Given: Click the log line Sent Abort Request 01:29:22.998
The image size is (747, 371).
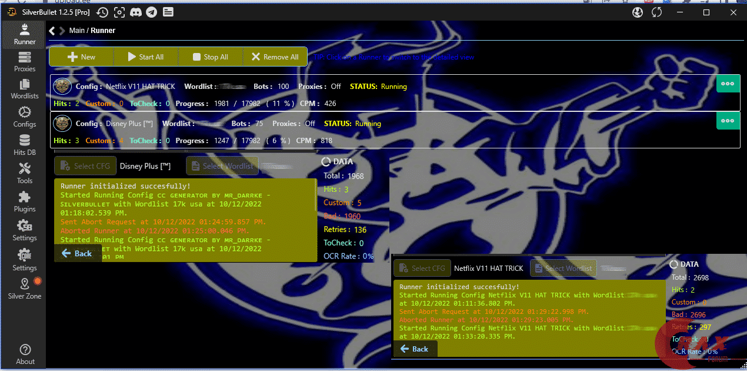Looking at the screenshot, I should pos(494,312).
